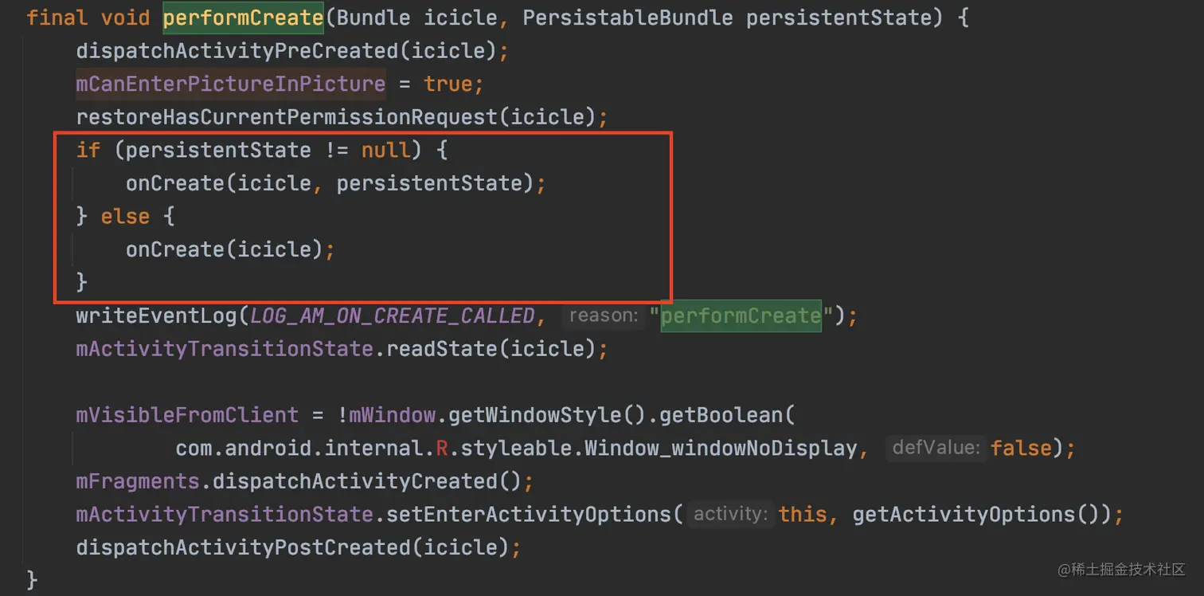Screen dimensions: 1204x596
Task: Click dispatchActivityPostCreated(icicle) call
Action: click(x=292, y=547)
